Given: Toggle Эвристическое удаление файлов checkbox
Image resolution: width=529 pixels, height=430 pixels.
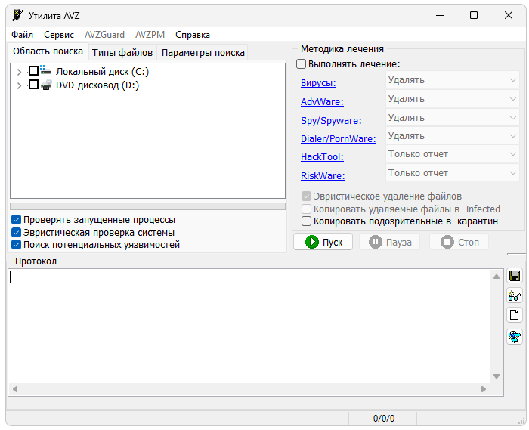Looking at the screenshot, I should 306,196.
